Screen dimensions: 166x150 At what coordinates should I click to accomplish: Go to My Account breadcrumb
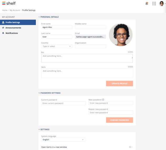coord(15,10)
